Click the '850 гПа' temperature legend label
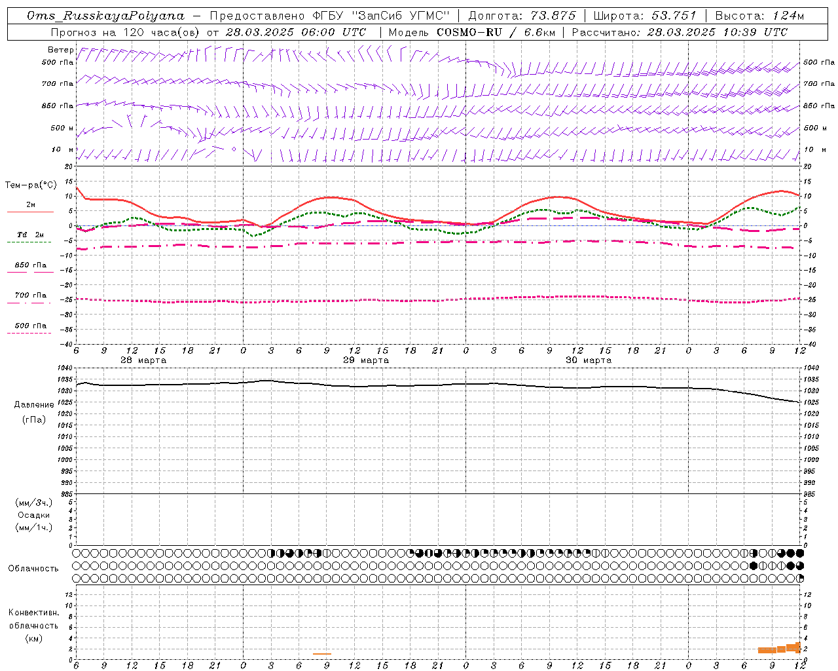The height and width of the screenshot is (671, 838). [x=31, y=265]
